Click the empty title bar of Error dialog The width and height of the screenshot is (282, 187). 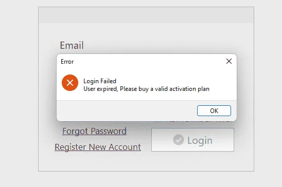[x=149, y=62]
